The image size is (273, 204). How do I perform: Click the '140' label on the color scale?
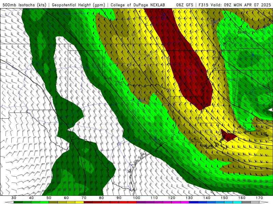pyautogui.click(x=207, y=198)
